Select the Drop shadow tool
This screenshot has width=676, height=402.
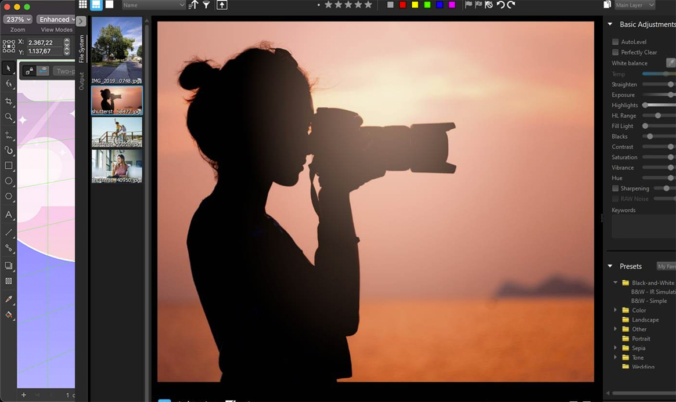coord(8,266)
